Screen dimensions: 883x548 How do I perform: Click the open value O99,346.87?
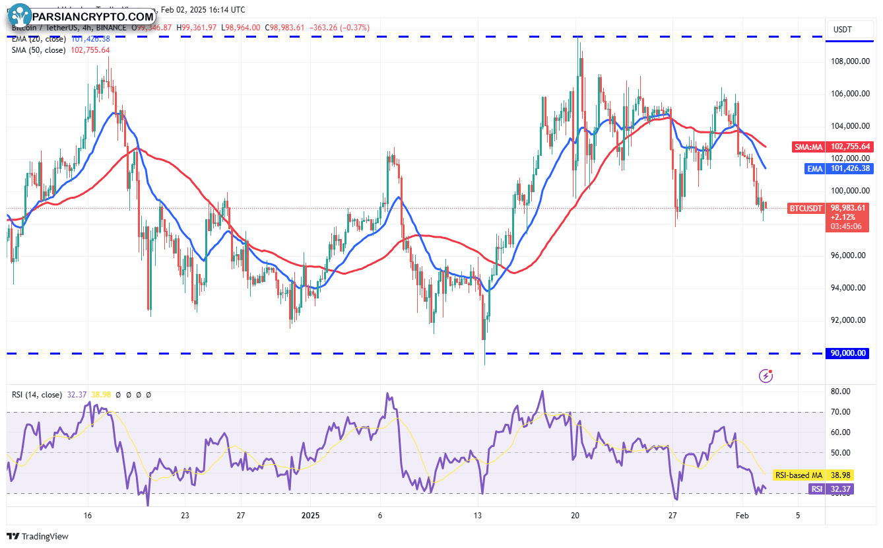pos(152,28)
